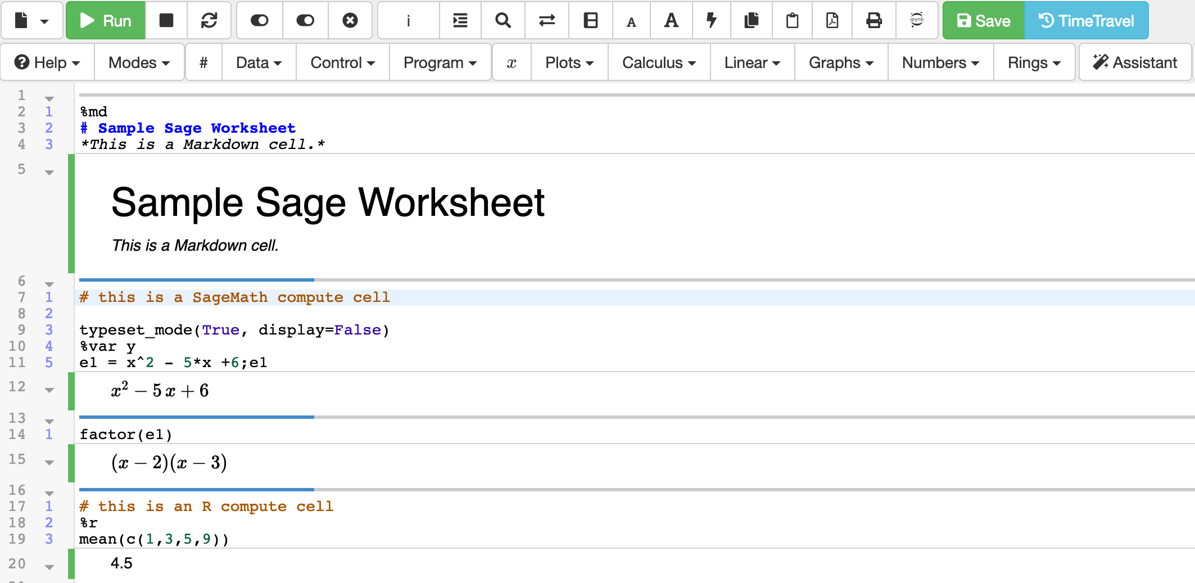Open the Plots dropdown
Image resolution: width=1195 pixels, height=583 pixels.
(569, 62)
